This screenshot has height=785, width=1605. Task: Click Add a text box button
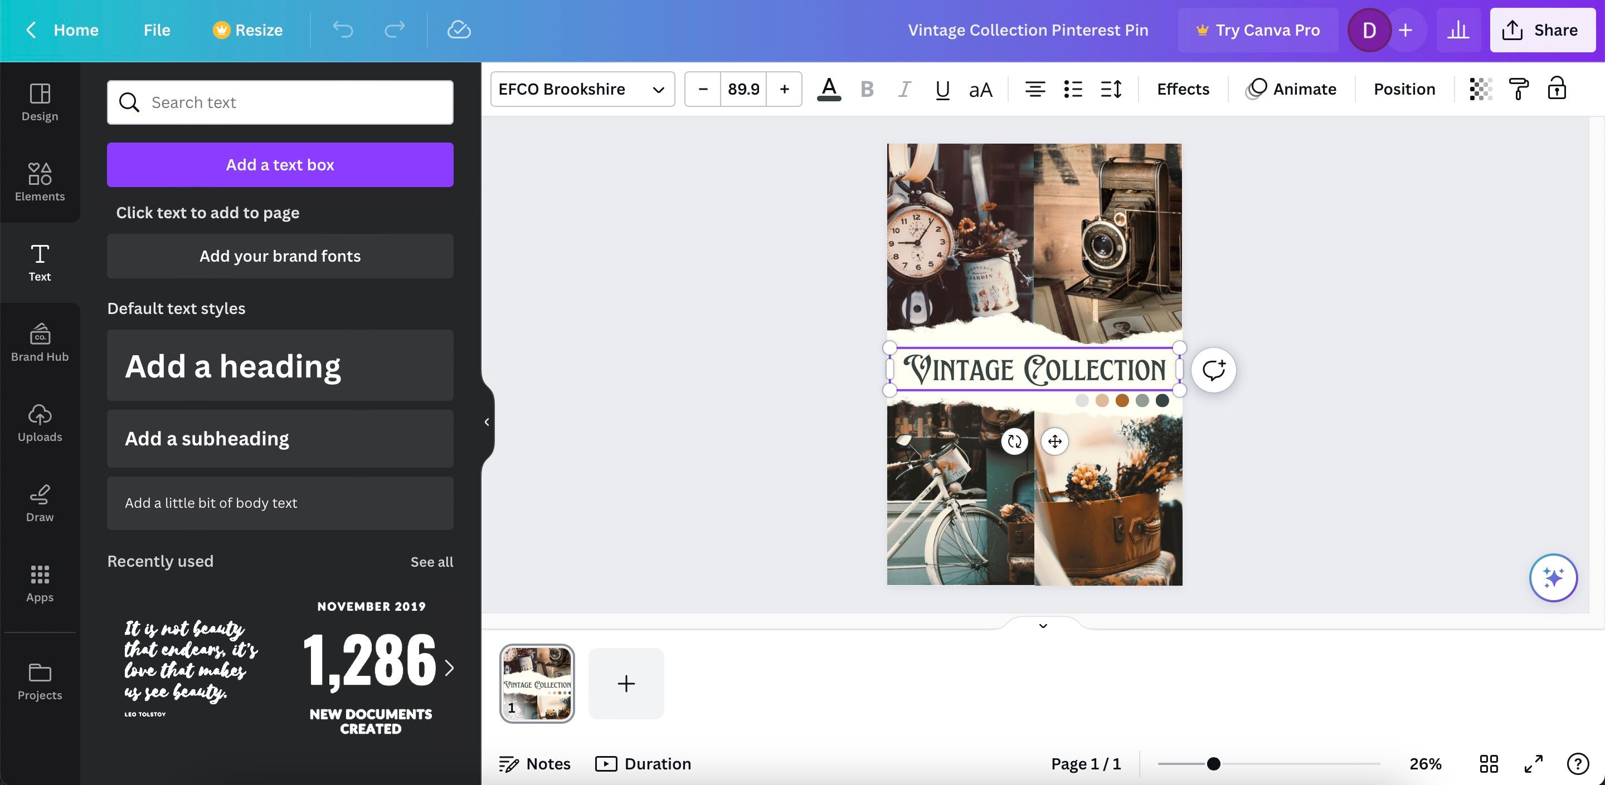click(280, 165)
